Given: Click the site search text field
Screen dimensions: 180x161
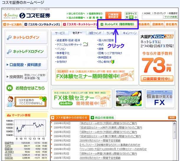Looking at the screenshot, I should [x=153, y=17].
